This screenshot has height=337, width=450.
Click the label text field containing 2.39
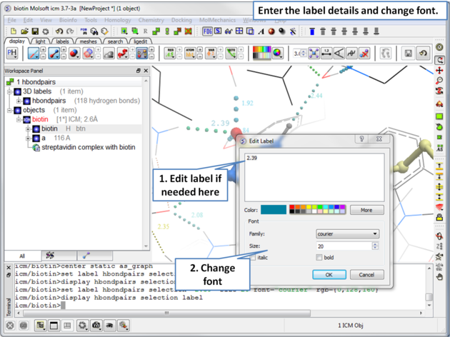coord(314,176)
